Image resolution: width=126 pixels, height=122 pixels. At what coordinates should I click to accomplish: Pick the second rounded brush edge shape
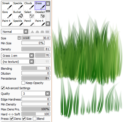click(x=37, y=32)
